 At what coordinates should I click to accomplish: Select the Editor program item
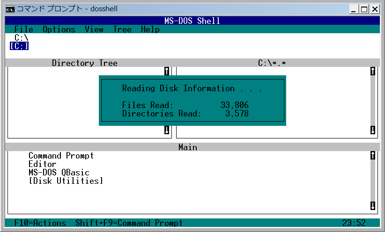[x=43, y=164]
